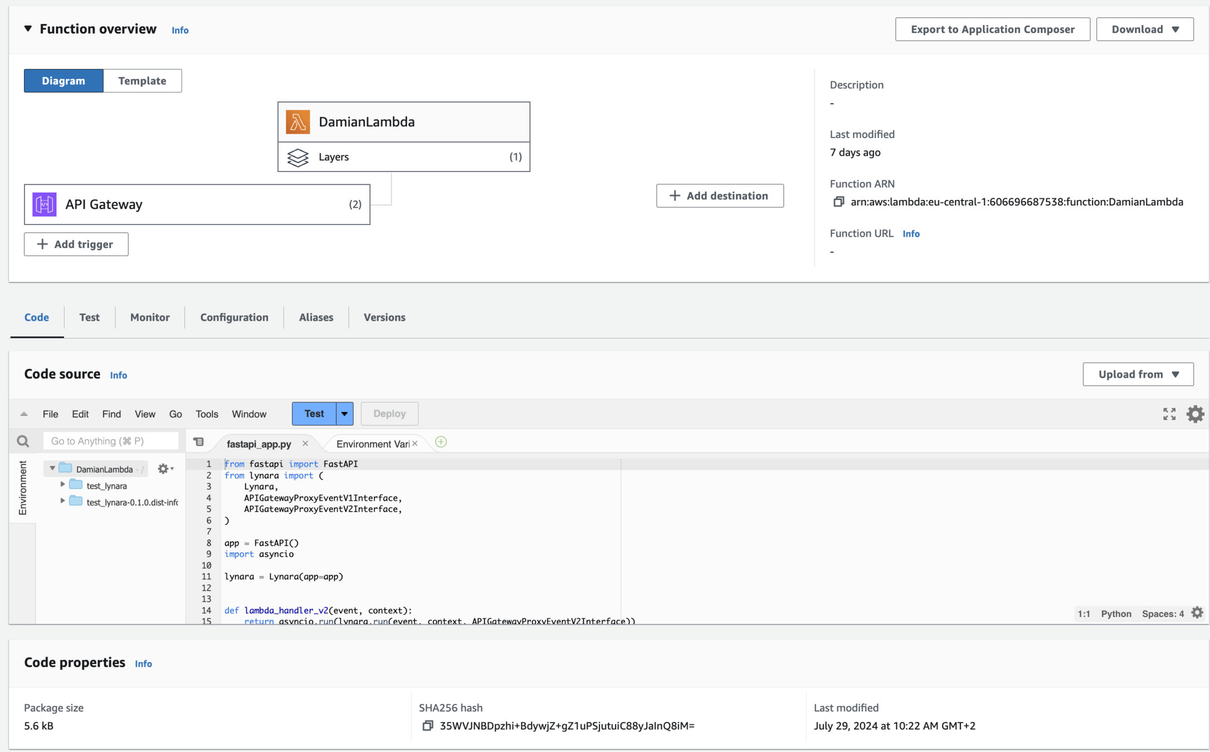Collapse the Function overview section
The image size is (1210, 752).
click(x=28, y=29)
